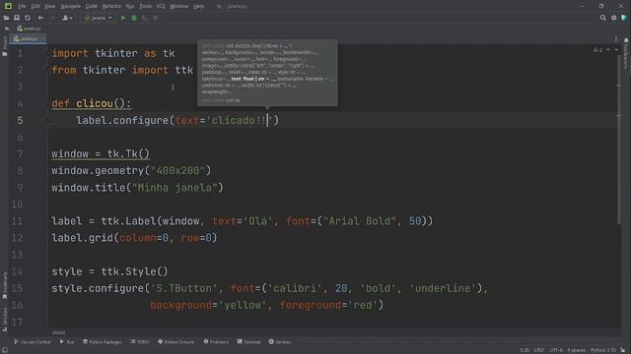Screen dimensions: 631x354
Task: Click the UTF-8 encoding indicator
Action: 556,350
